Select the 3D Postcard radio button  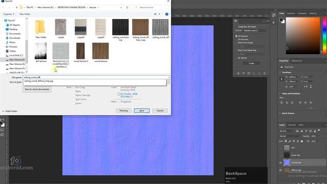pos(236,36)
